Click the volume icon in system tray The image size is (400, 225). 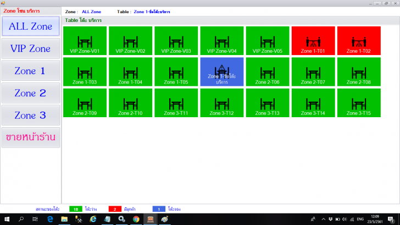pos(345,219)
